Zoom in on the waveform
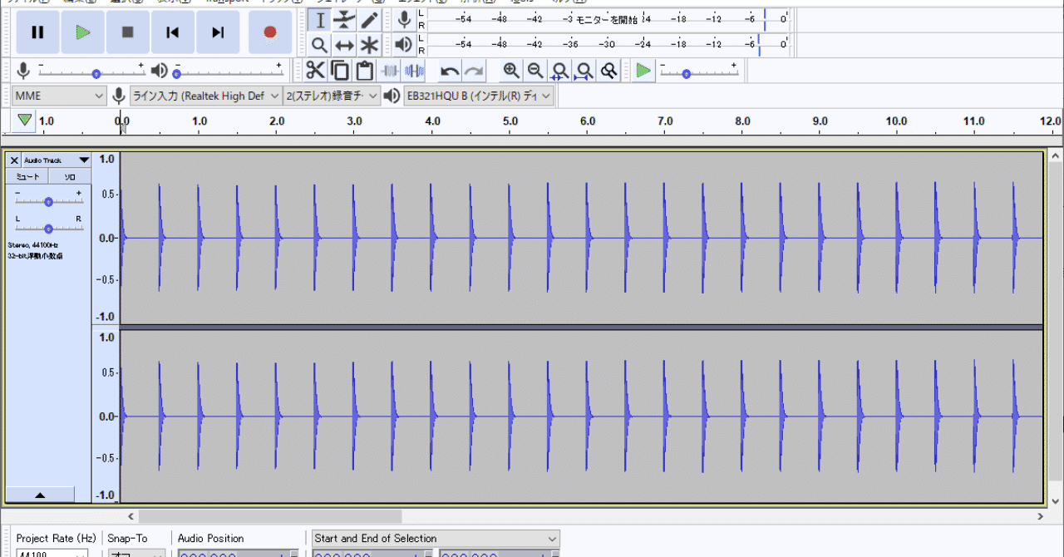 pos(511,71)
